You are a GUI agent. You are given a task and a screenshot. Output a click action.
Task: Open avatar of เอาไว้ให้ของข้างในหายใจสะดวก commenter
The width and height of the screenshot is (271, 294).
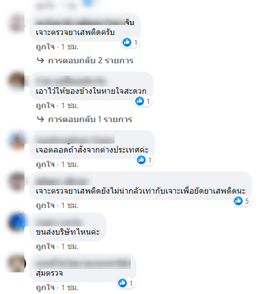click(17, 80)
